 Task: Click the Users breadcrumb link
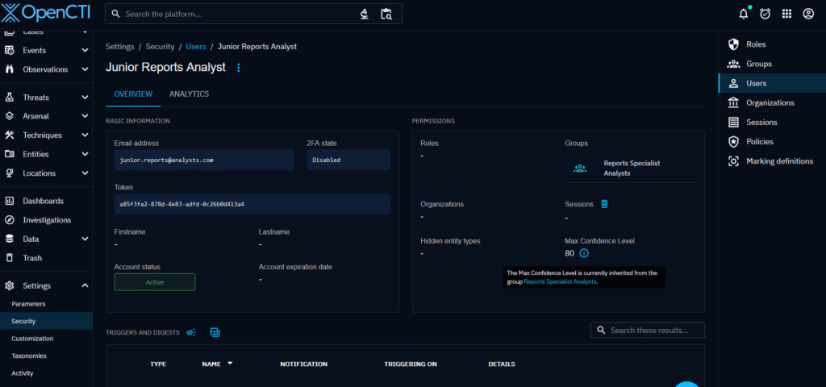point(196,47)
